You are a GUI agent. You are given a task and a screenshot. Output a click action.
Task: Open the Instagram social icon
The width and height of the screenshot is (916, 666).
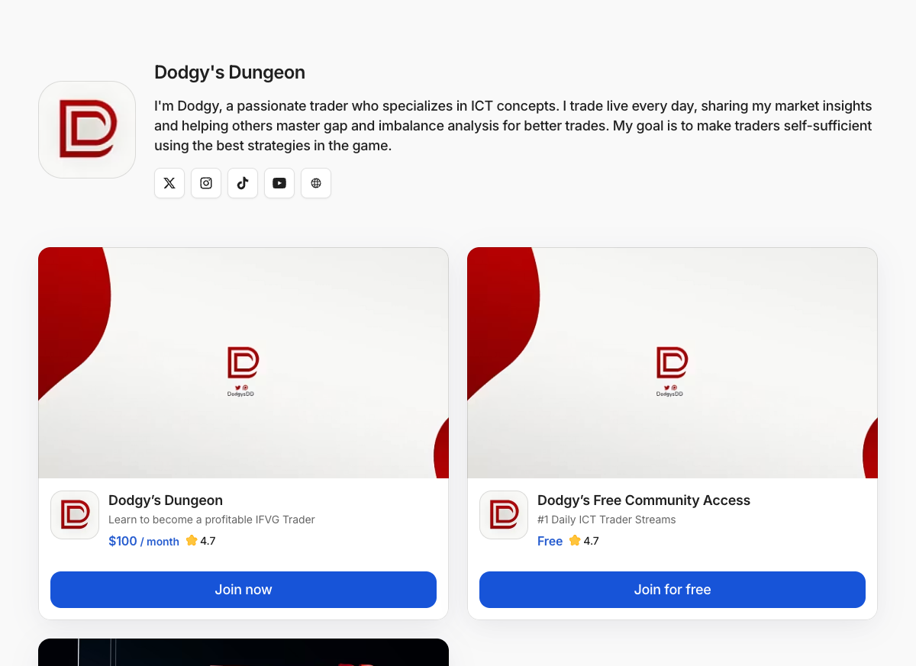click(x=206, y=183)
